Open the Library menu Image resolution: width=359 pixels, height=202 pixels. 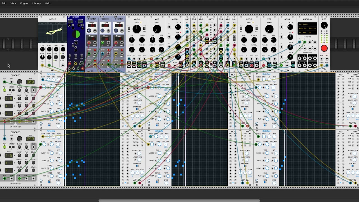(x=36, y=3)
